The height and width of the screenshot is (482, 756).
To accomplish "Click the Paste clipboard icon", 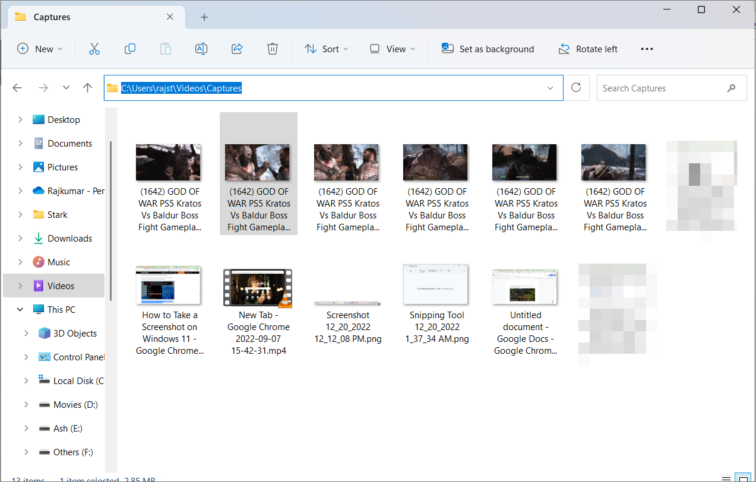I will [x=166, y=49].
